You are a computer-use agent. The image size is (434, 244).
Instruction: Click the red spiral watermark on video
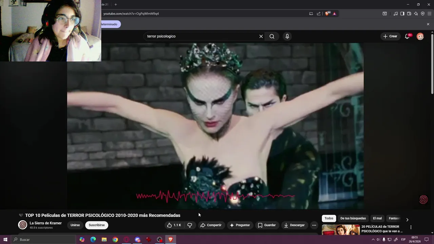[423, 200]
